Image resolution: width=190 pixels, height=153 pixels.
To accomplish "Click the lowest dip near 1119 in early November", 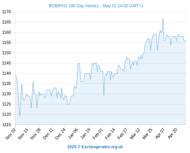I will coord(20,116).
